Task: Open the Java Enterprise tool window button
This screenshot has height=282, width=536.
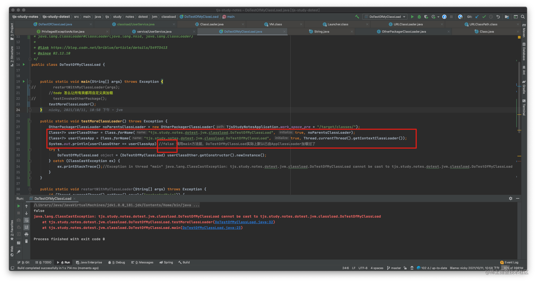Action: [x=89, y=262]
